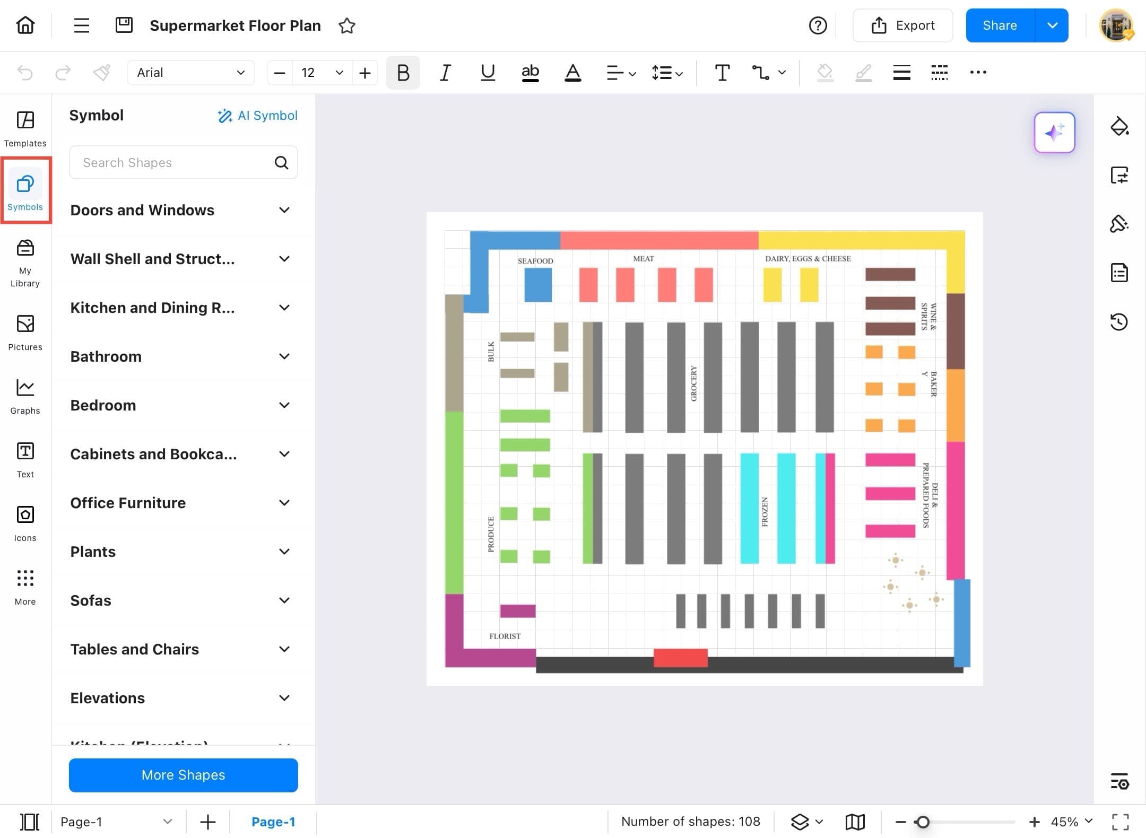Switch to the Page-1 tab

tap(274, 822)
